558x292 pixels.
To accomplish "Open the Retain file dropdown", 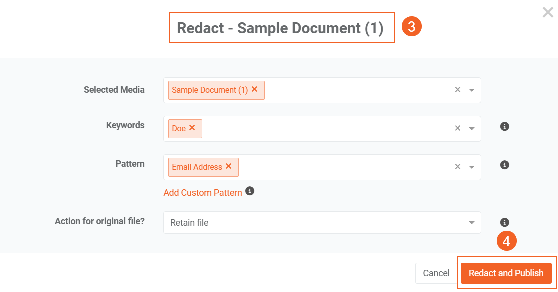I will pyautogui.click(x=322, y=223).
